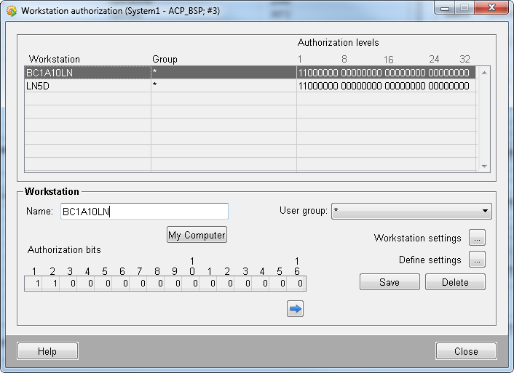Delete the selected workstation
Screen dimensions: 514x373
click(455, 282)
